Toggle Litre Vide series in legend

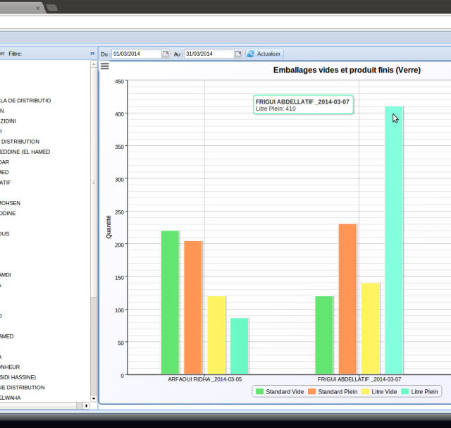pyautogui.click(x=380, y=391)
